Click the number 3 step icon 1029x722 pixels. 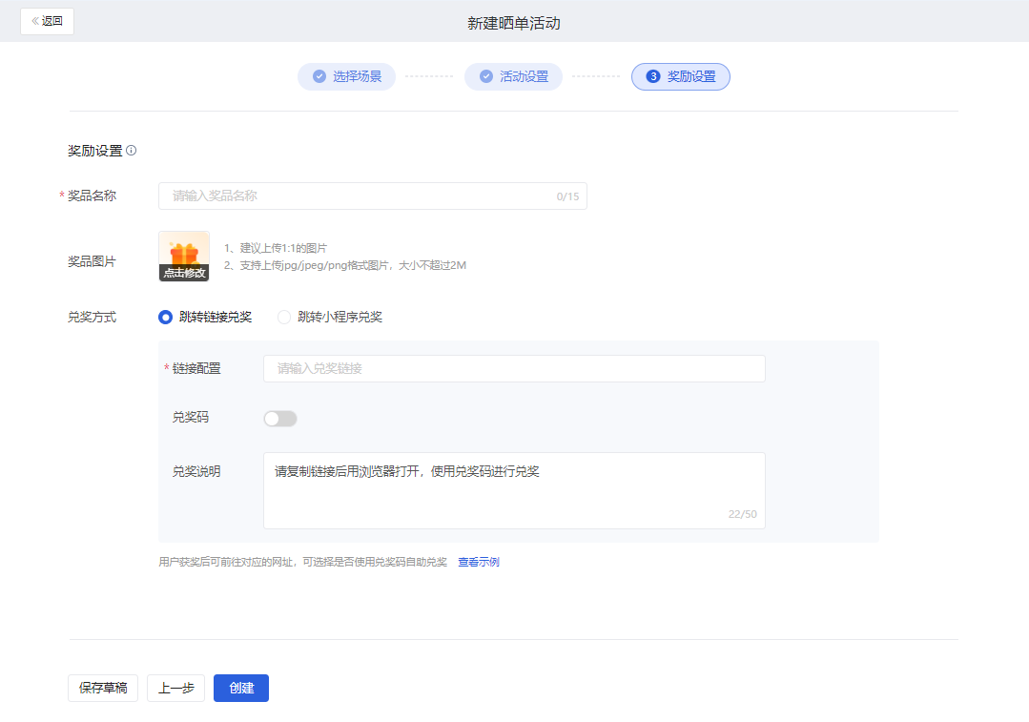tap(653, 77)
